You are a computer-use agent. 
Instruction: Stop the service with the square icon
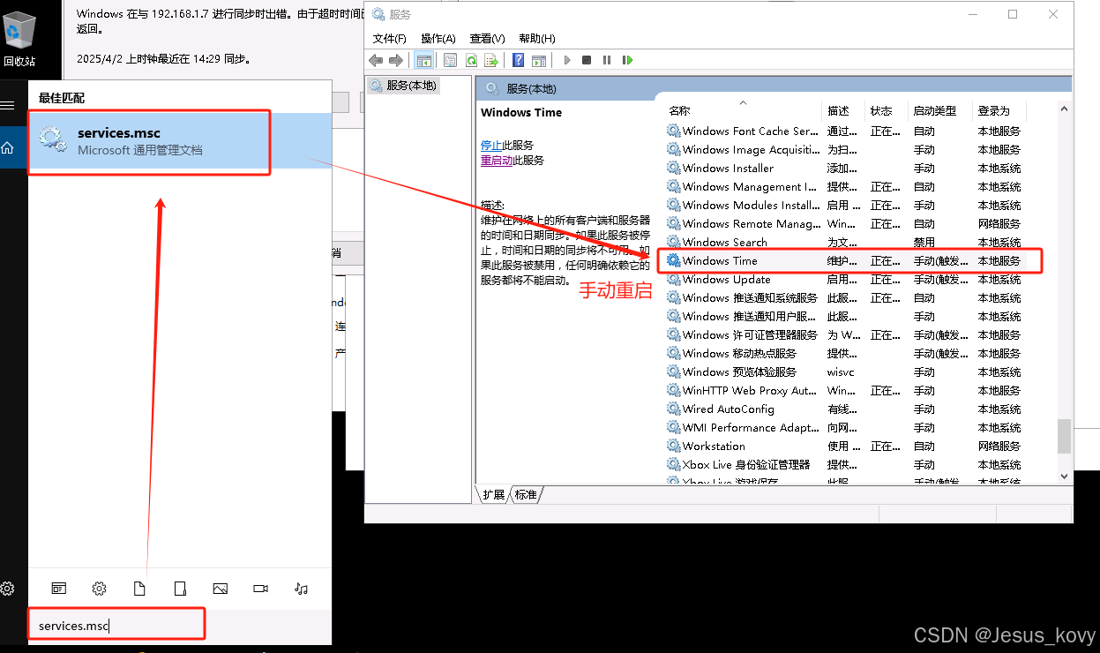[x=587, y=60]
